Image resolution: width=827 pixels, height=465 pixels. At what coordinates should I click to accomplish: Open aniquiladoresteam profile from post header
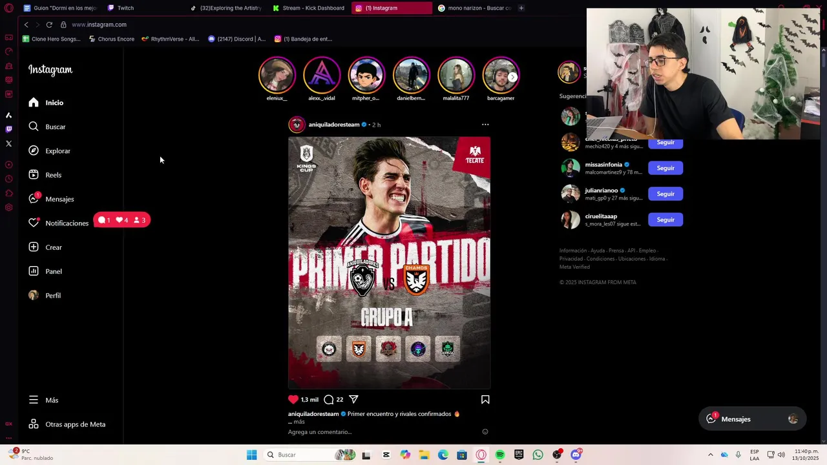click(334, 125)
